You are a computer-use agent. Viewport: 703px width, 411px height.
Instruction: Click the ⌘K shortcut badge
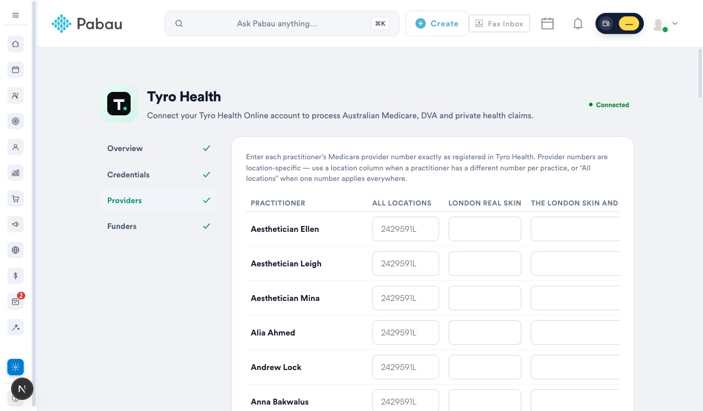click(x=380, y=23)
